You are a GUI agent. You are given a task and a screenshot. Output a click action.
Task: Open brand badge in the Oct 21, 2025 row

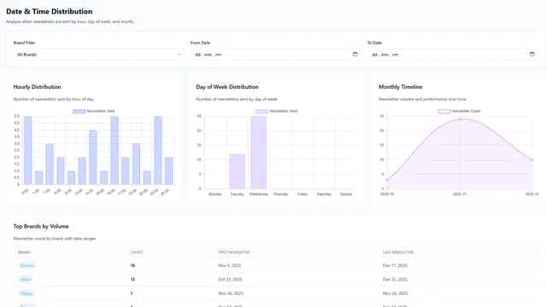[x=26, y=280]
